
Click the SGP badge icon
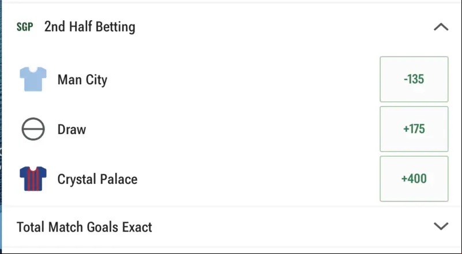tap(25, 27)
